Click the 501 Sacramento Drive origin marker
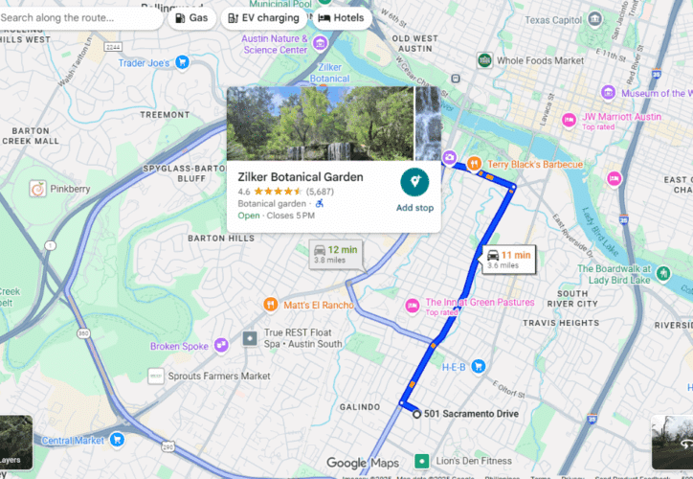 pos(416,415)
